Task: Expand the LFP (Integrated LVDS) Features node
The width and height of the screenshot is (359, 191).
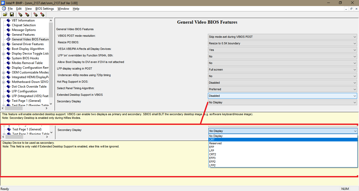Action: click(4, 96)
